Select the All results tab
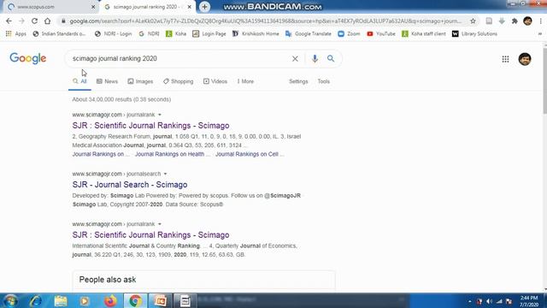547x308 pixels. pos(79,81)
